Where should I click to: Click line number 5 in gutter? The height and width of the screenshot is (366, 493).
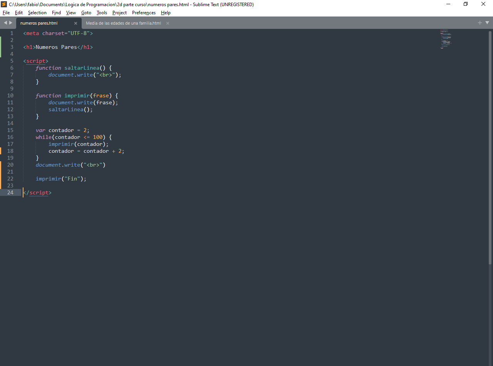coord(12,61)
